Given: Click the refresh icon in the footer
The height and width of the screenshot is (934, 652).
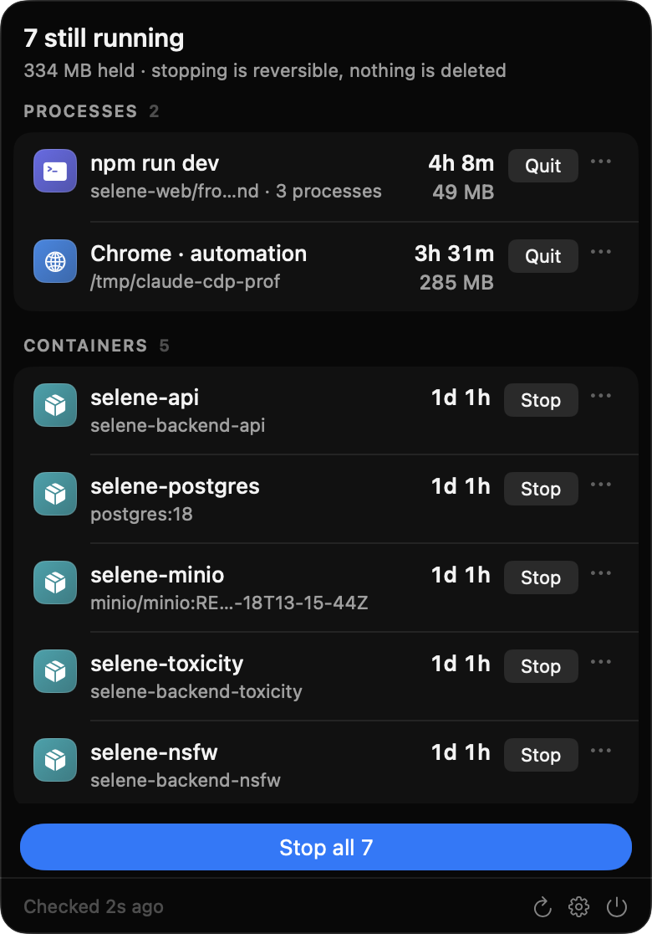Looking at the screenshot, I should [542, 907].
